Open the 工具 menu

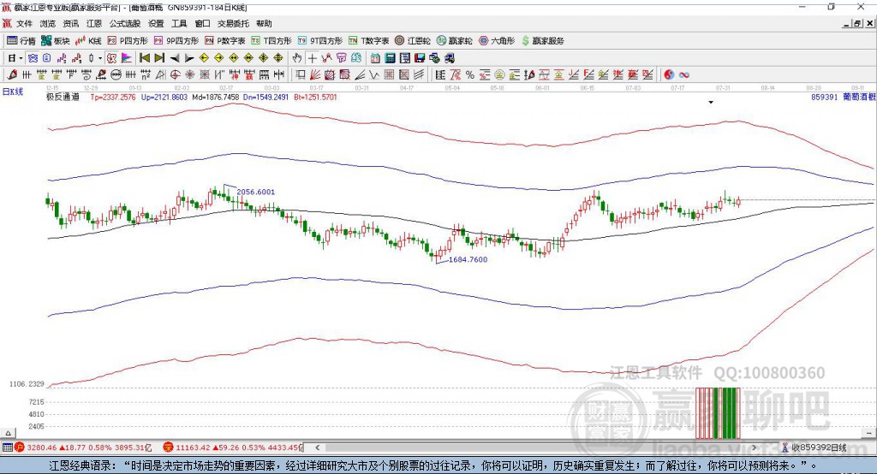(179, 23)
